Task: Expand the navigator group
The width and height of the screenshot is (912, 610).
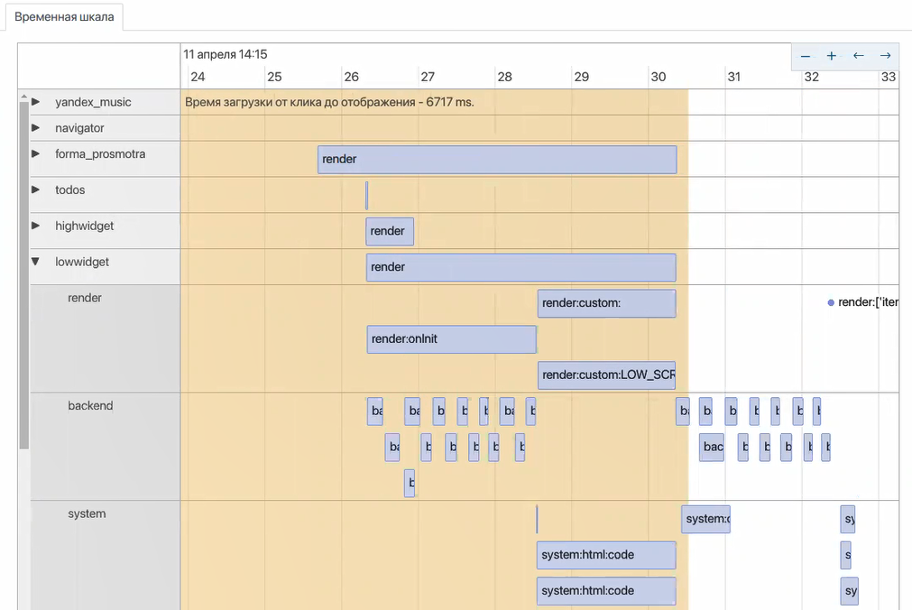Action: [35, 127]
